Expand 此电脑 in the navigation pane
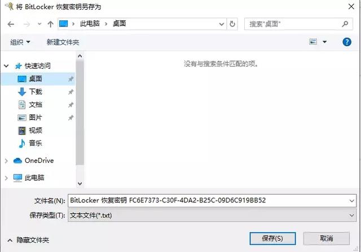 [6, 178]
